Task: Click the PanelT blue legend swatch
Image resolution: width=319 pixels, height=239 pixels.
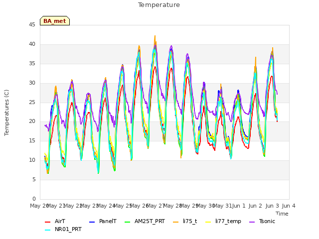Action: pyautogui.click(x=92, y=222)
